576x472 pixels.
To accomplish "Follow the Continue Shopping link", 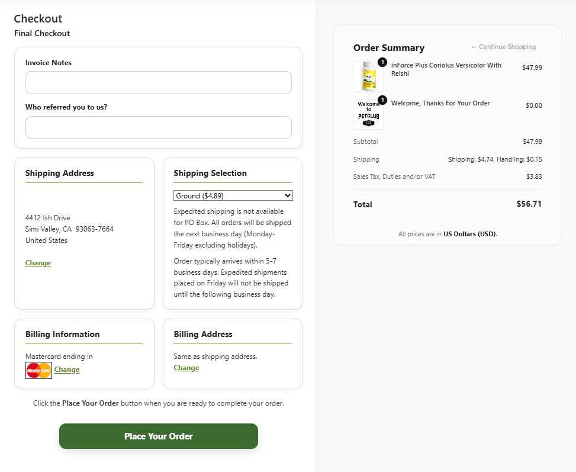I will click(x=504, y=47).
